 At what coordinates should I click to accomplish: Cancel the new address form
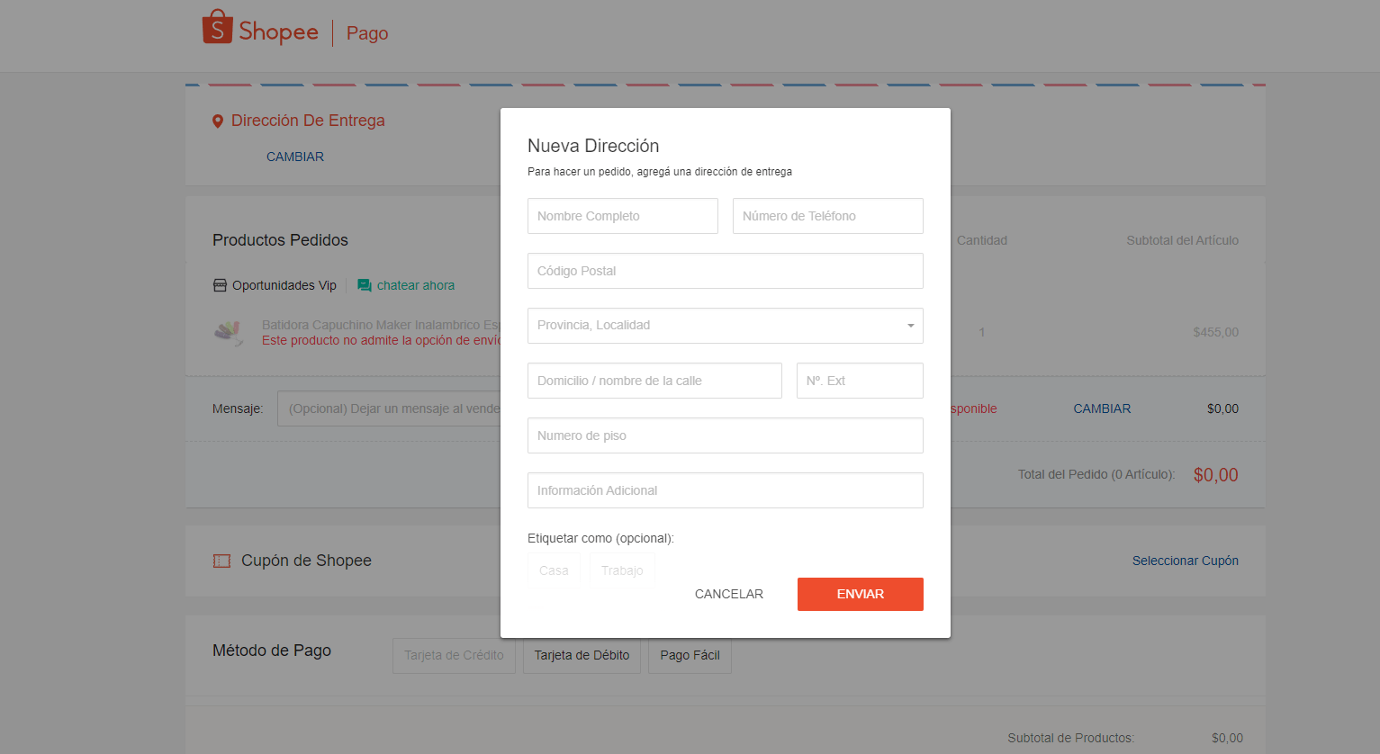coord(728,594)
